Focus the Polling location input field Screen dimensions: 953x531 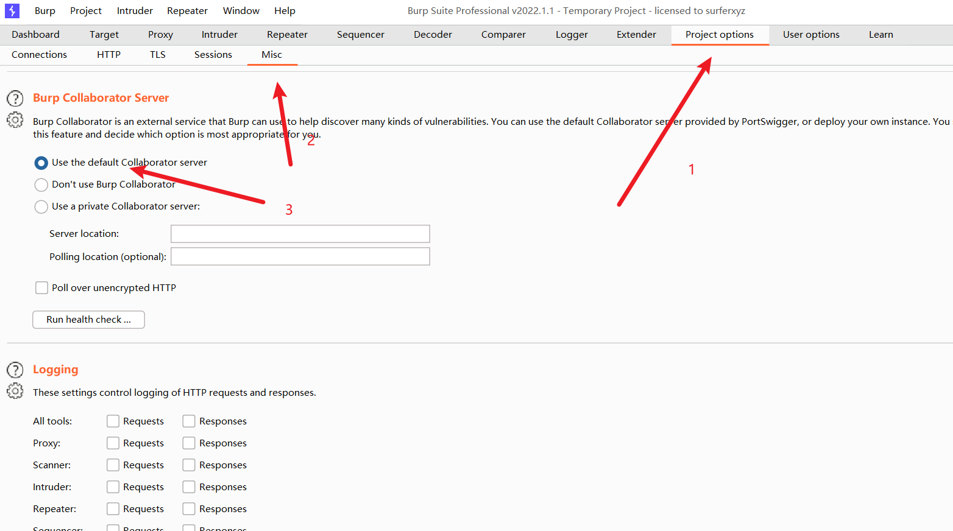(300, 256)
